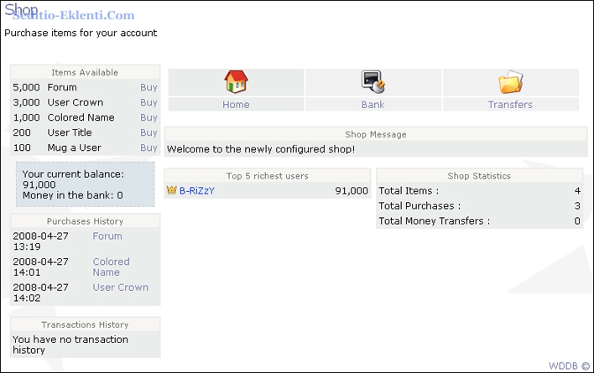Buy the Mug a User item

click(148, 148)
